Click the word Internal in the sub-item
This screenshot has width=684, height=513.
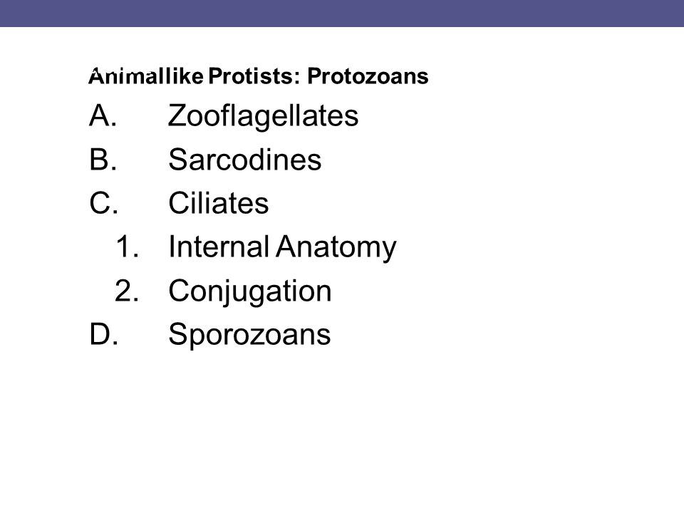pos(219,247)
